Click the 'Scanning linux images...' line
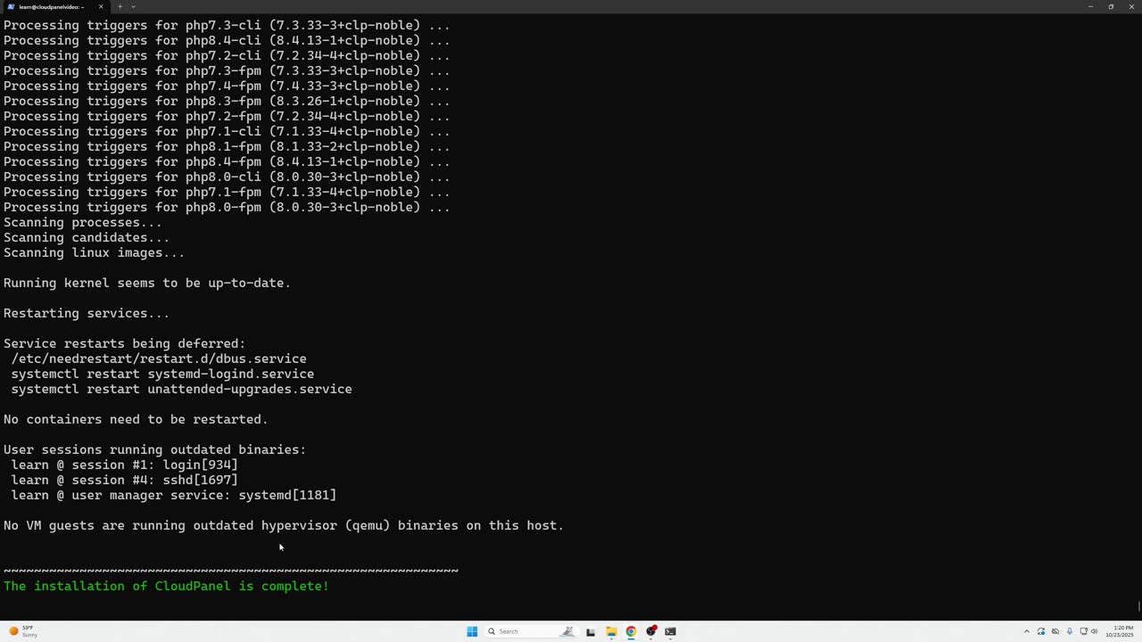Screen dimensions: 1142x642 tap(94, 252)
